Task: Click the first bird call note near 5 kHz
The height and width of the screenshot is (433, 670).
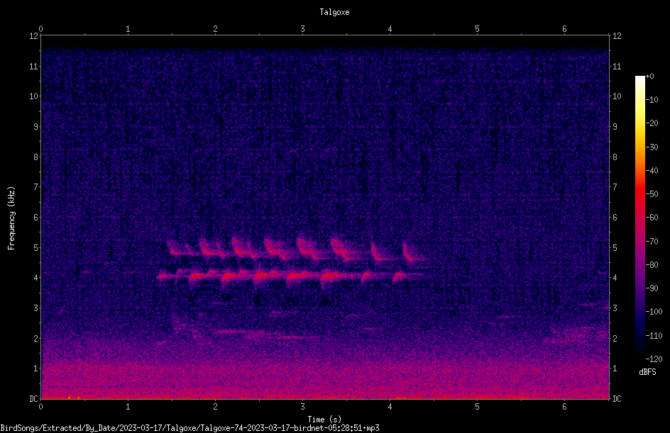Action: [x=176, y=249]
